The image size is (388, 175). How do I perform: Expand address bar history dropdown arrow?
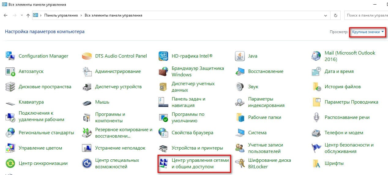pos(326,15)
